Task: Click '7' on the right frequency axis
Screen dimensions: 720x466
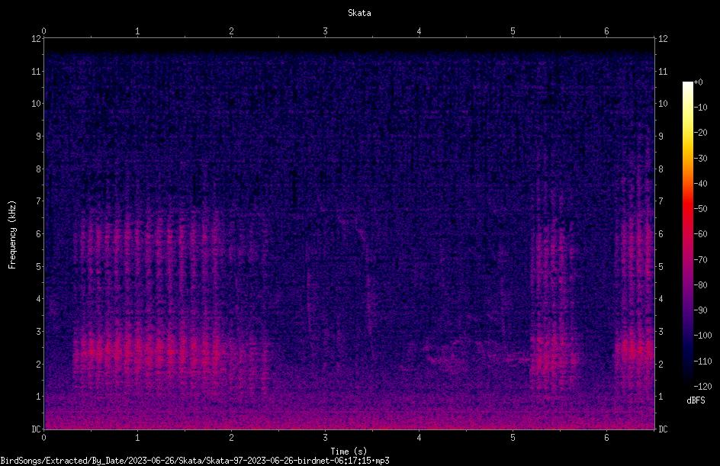Action: 661,201
